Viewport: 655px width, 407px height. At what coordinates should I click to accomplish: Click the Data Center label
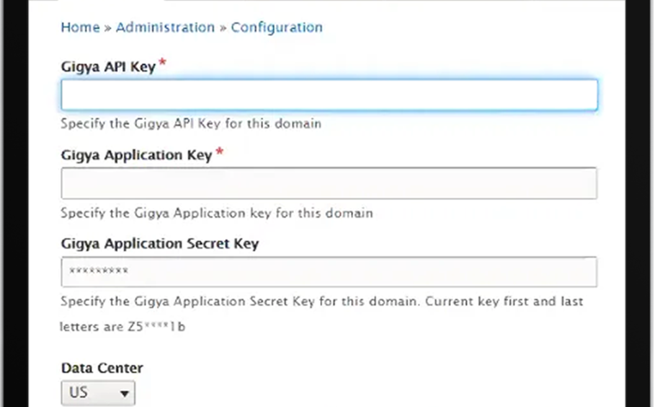102,367
